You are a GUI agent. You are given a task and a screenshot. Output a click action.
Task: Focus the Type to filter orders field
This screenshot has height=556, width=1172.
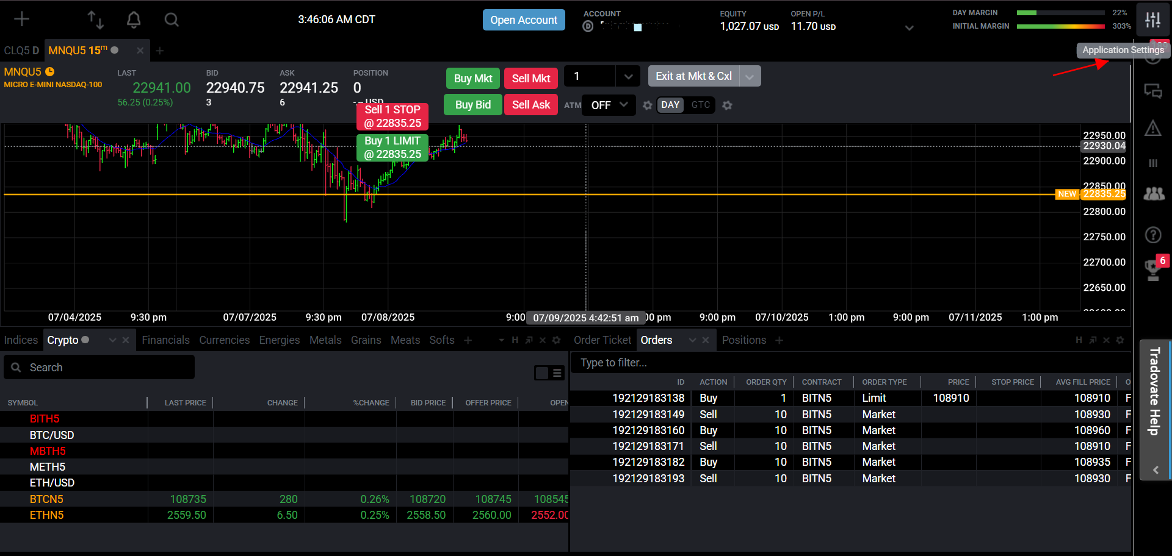(851, 363)
